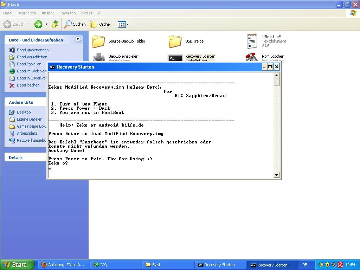Switch to the Firefox Anleitung taskbar item
The image size is (360, 270).
[x=63, y=265]
